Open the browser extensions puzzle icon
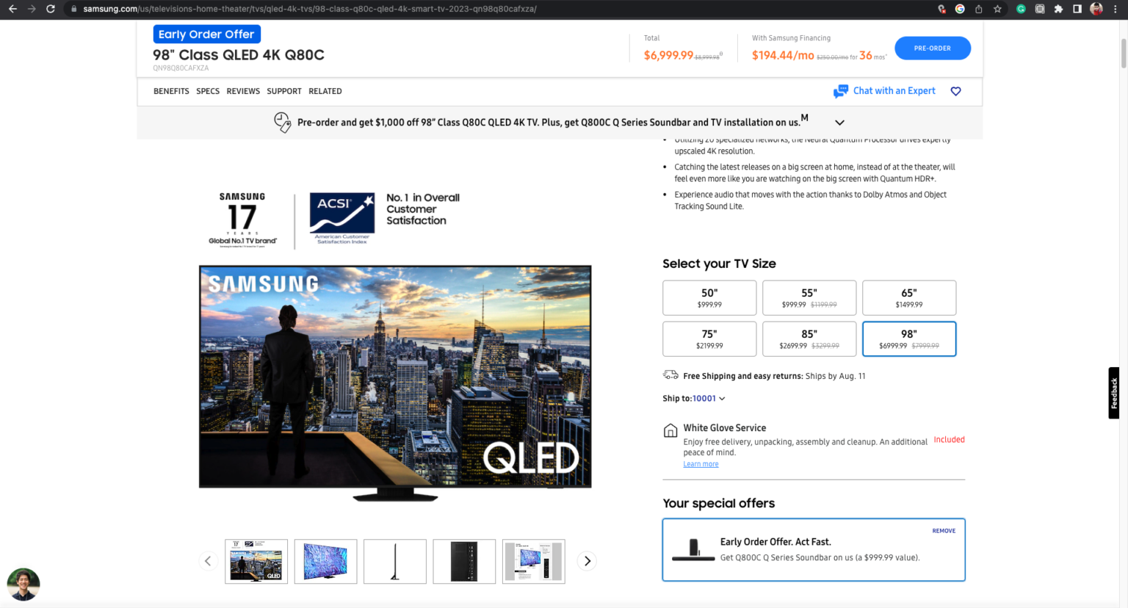Screen dimensions: 1128x608 click(x=1058, y=9)
